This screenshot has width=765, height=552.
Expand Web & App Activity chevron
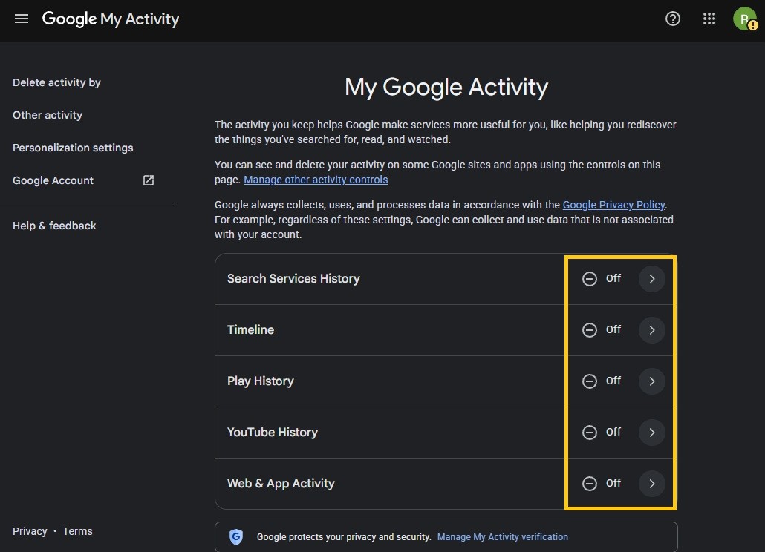(x=652, y=483)
